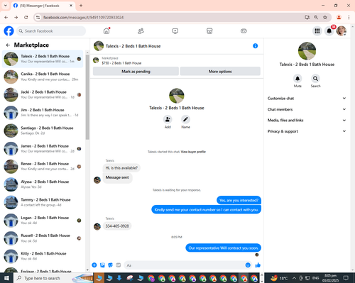The image size is (355, 283).
Task: Show hidden system tray icons
Action: coord(294,278)
